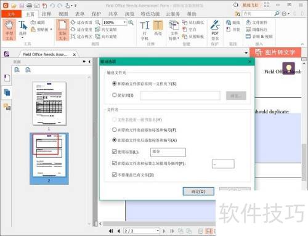Collapse the ribbon with the chevron arrow
The height and width of the screenshot is (236, 308).
point(302,44)
